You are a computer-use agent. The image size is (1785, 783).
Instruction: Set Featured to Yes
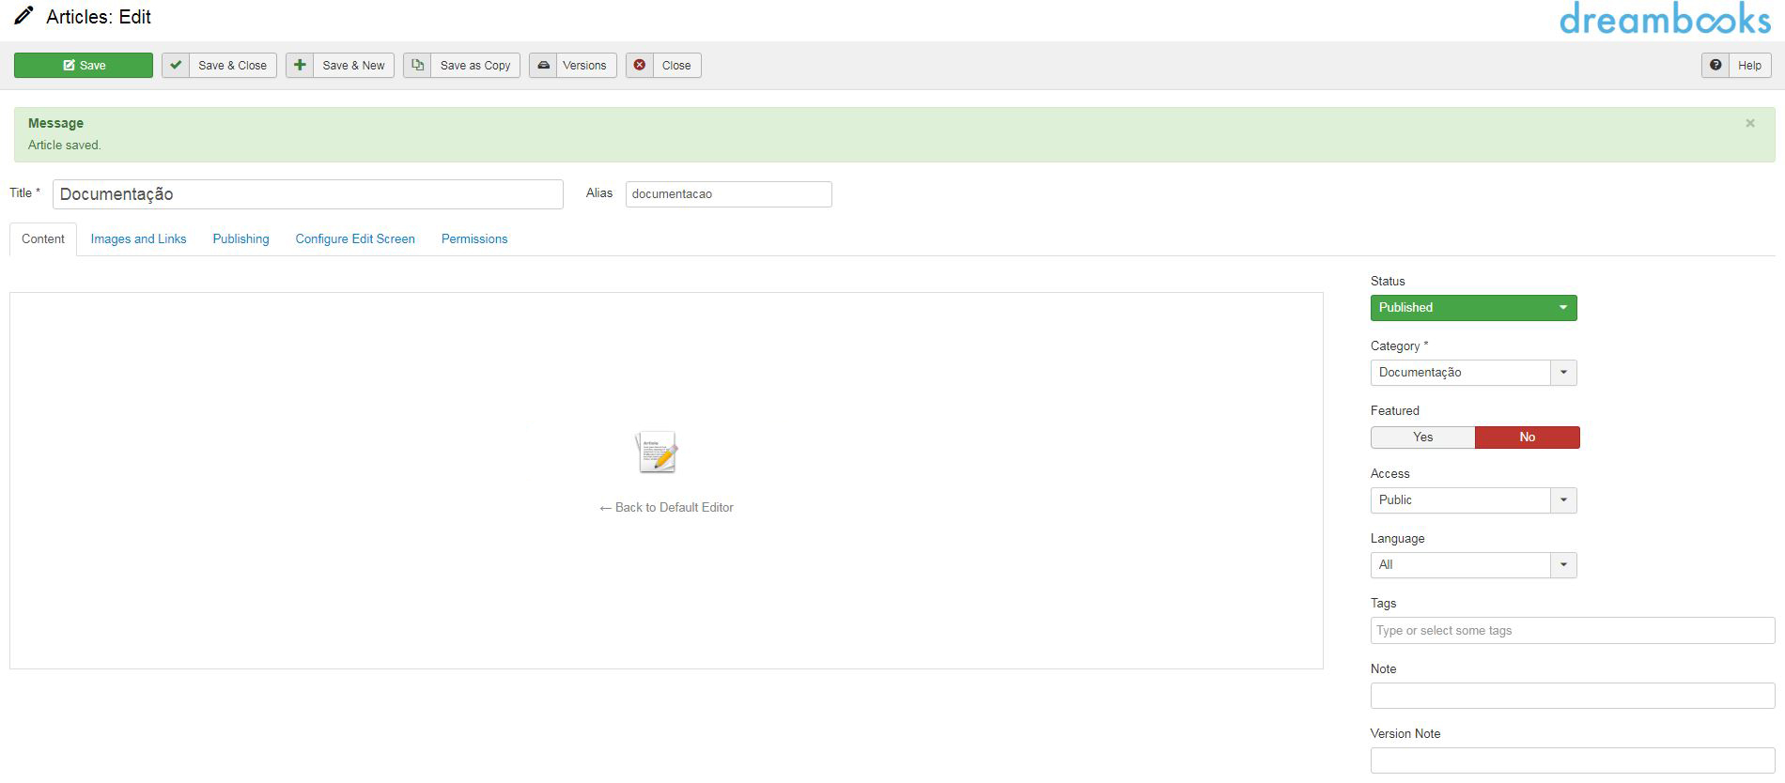(x=1422, y=438)
